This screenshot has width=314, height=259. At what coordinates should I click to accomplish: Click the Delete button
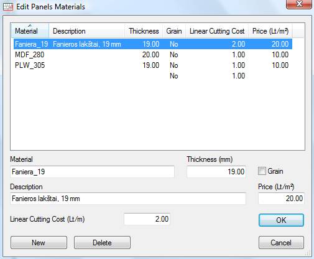coord(102,242)
